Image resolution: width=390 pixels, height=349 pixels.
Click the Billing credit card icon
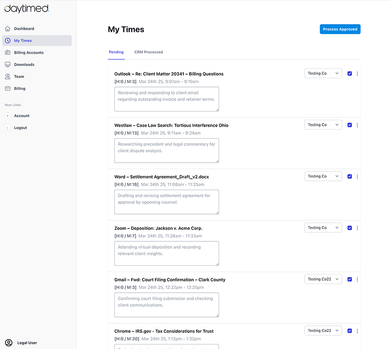click(x=8, y=88)
